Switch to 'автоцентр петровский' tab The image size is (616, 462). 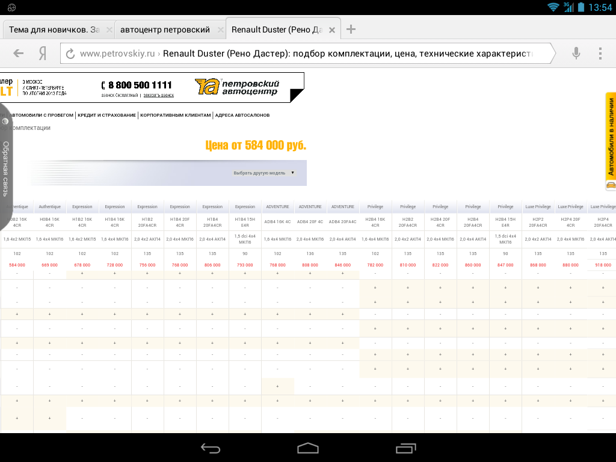click(x=165, y=30)
